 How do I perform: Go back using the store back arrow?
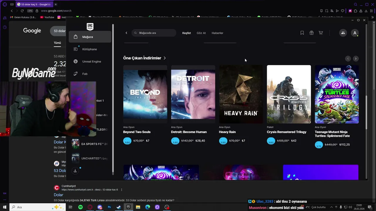pos(126,33)
